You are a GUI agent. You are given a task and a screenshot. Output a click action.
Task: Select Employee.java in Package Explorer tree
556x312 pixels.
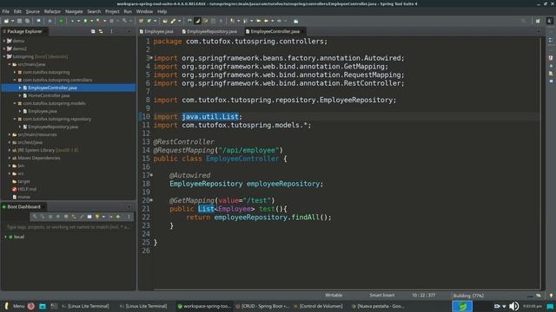click(x=43, y=111)
